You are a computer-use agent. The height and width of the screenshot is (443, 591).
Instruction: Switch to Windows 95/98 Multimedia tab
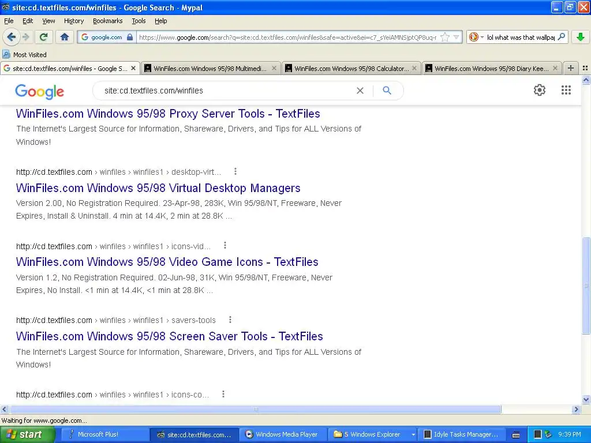point(210,69)
